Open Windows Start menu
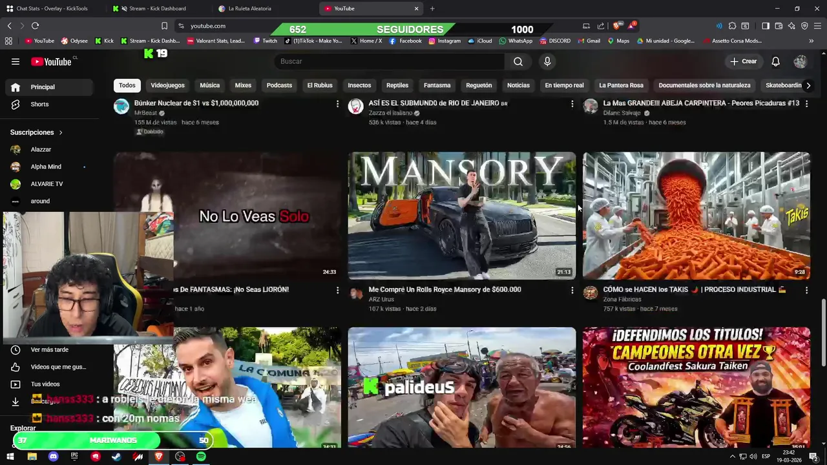Screen dimensions: 827x465 [10, 457]
